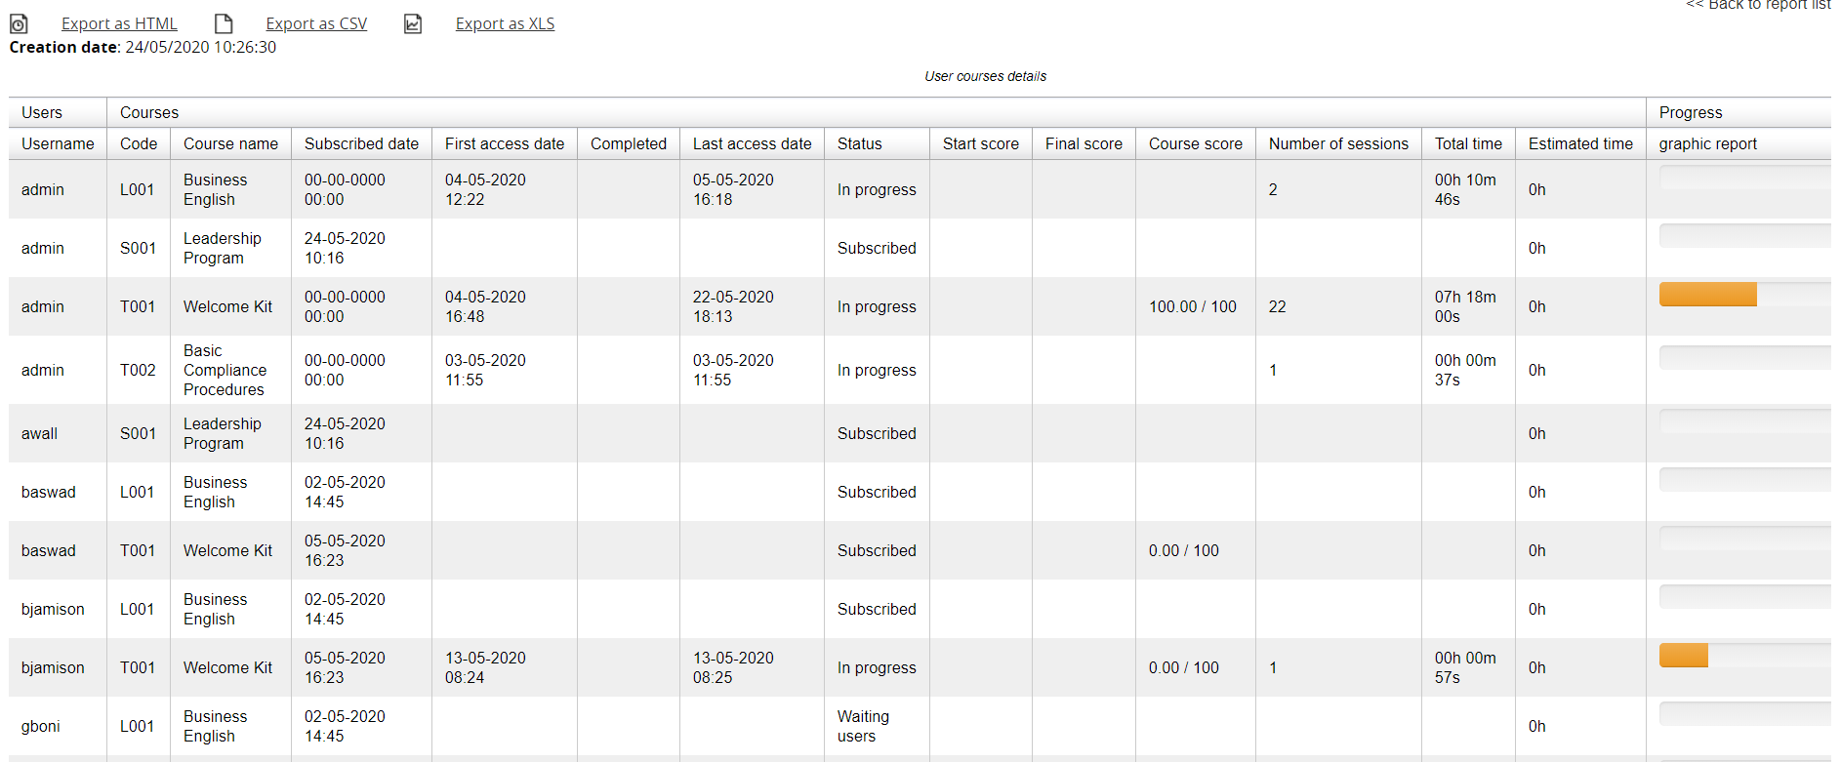Click the HTML export icon
The height and width of the screenshot is (762, 1841).
(x=19, y=24)
